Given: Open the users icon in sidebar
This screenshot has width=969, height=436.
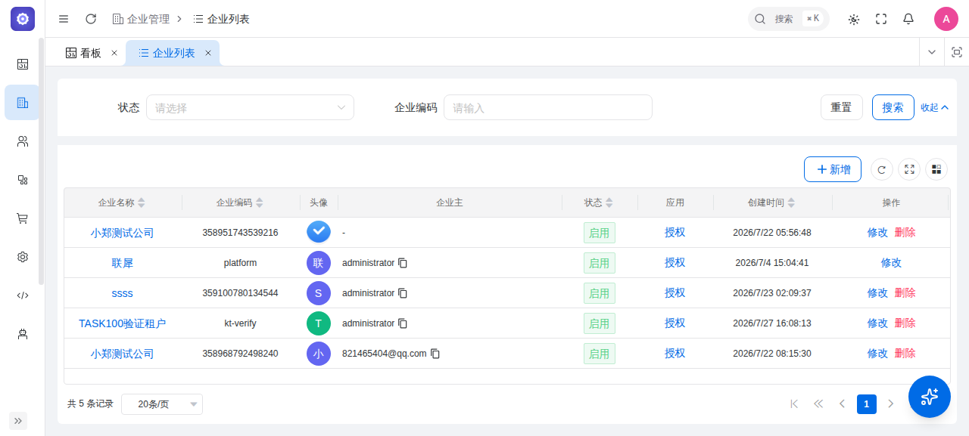Looking at the screenshot, I should click(23, 141).
